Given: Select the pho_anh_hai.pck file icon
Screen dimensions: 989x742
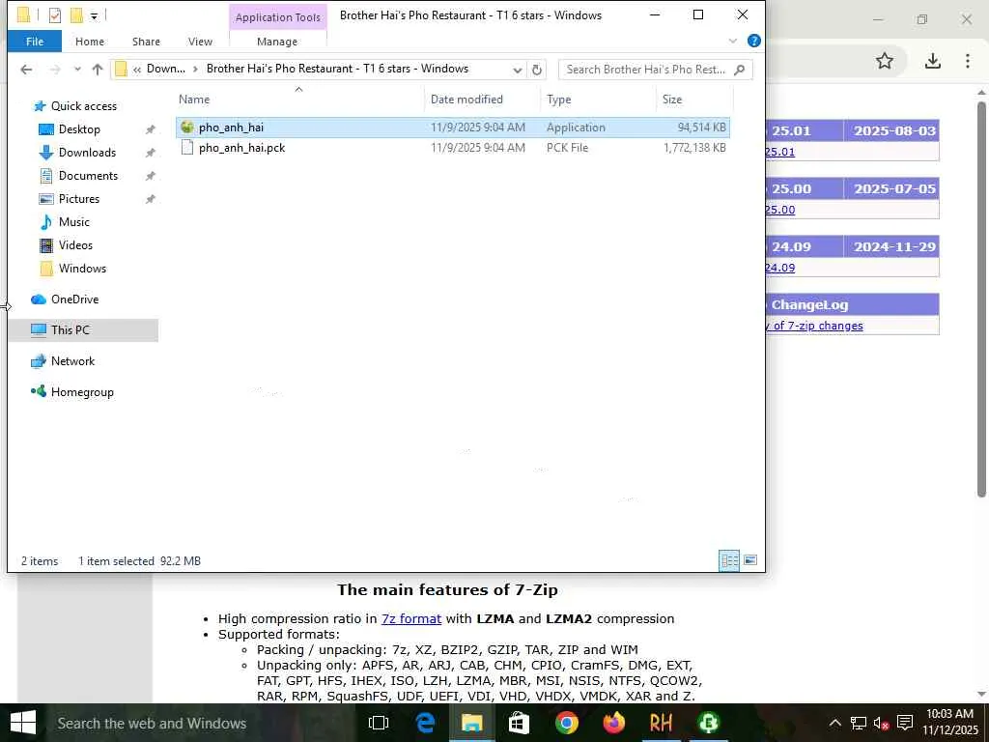Looking at the screenshot, I should tap(186, 148).
